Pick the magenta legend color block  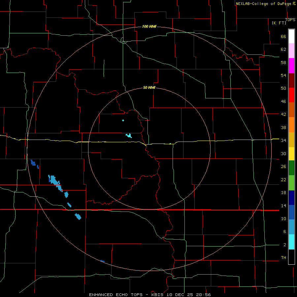[291, 66]
